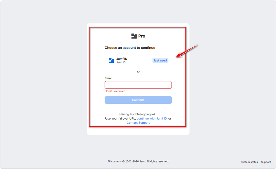Click the Jamf Pro logo icon

click(134, 36)
